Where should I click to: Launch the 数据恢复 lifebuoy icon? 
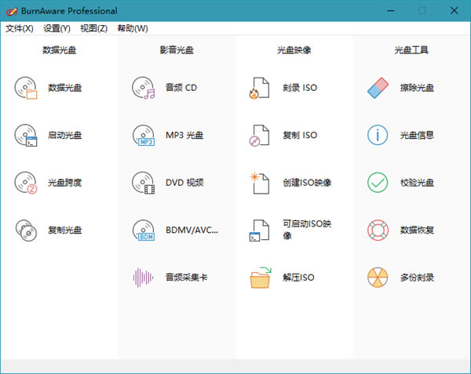(378, 230)
